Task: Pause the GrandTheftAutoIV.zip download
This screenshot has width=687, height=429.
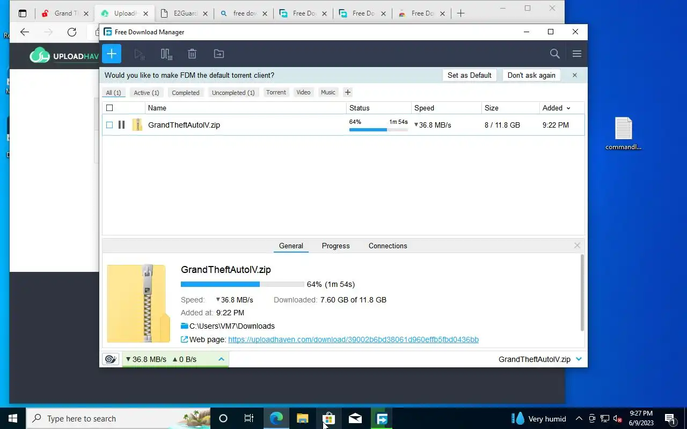Action: click(122, 125)
